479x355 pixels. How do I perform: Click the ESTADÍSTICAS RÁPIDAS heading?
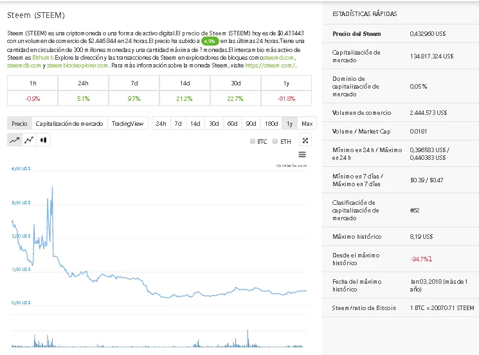pos(365,13)
